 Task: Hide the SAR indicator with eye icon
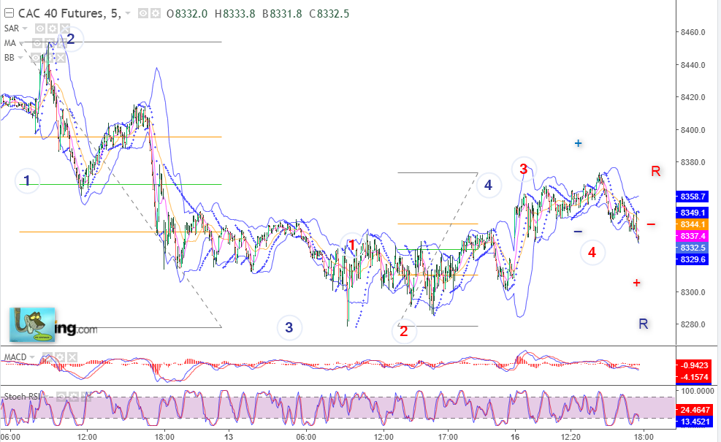point(40,28)
